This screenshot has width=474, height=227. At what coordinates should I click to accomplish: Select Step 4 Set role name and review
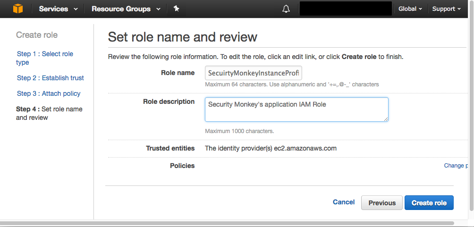pyautogui.click(x=49, y=113)
